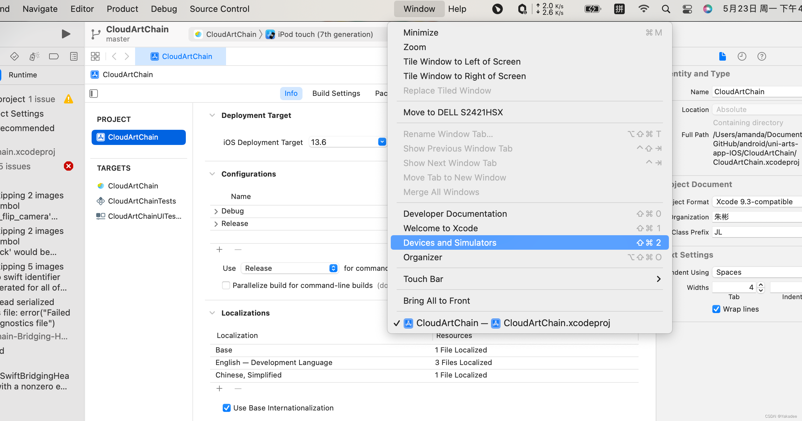The height and width of the screenshot is (421, 802).
Task: Choose iPod touch (7th generation) destination
Action: click(x=320, y=34)
